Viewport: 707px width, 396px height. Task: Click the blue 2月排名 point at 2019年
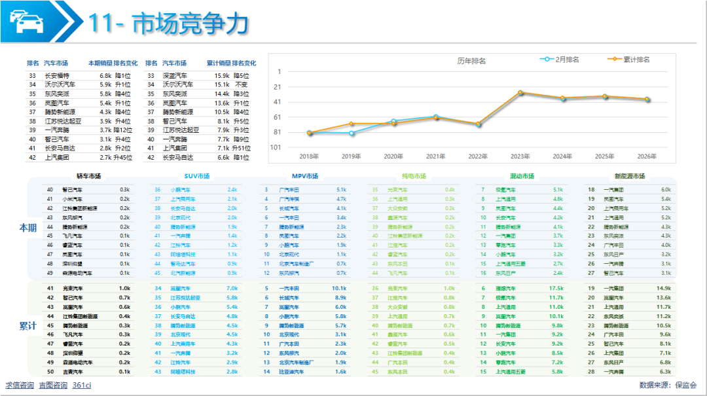click(x=352, y=133)
